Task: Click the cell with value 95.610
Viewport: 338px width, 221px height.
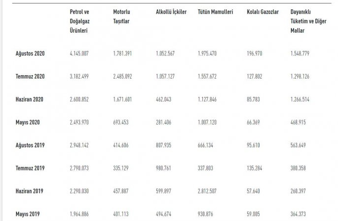Action: (x=254, y=145)
